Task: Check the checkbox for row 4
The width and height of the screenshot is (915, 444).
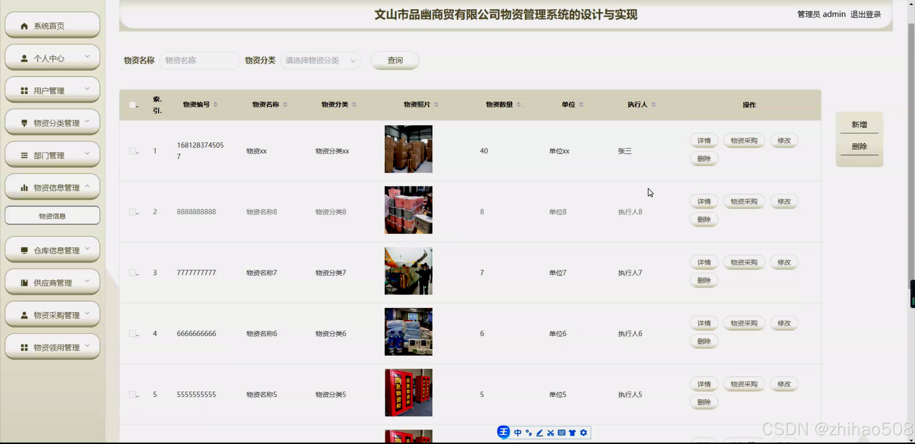Action: tap(133, 334)
